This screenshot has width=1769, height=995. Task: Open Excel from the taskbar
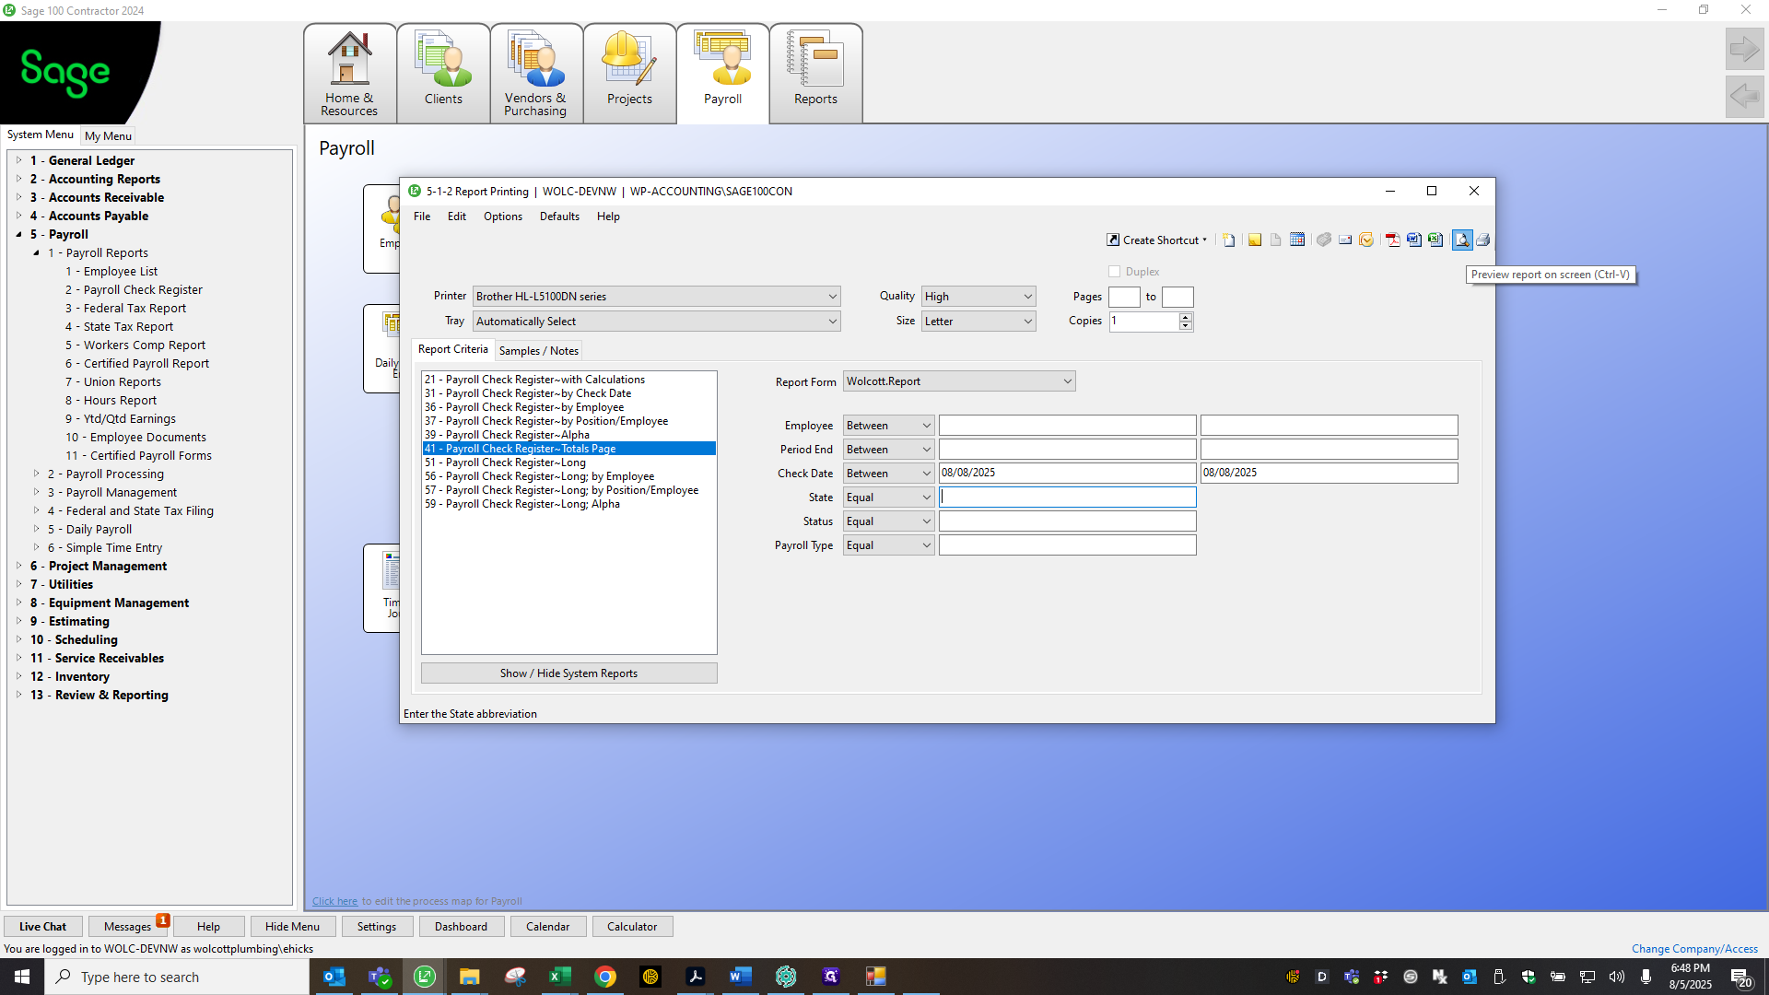click(560, 977)
